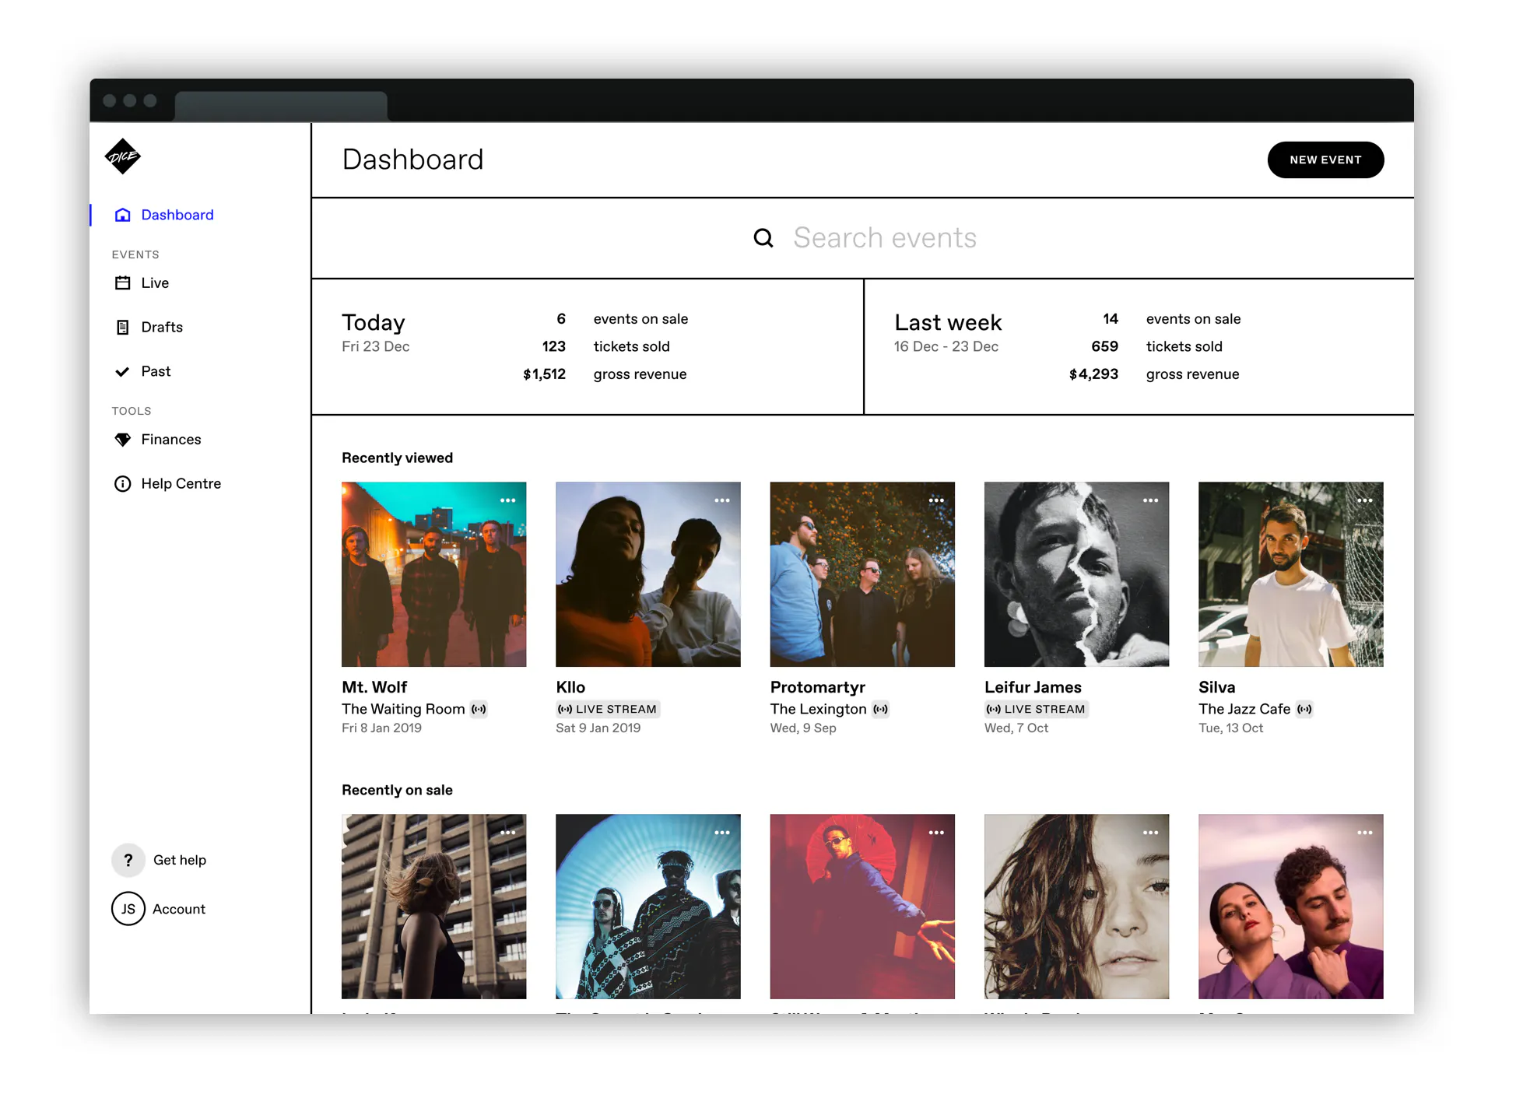The image size is (1516, 1105).
Task: Click the Finances diamond icon
Action: tap(122, 440)
